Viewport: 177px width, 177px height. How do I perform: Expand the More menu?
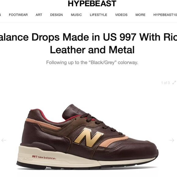pyautogui.click(x=140, y=15)
